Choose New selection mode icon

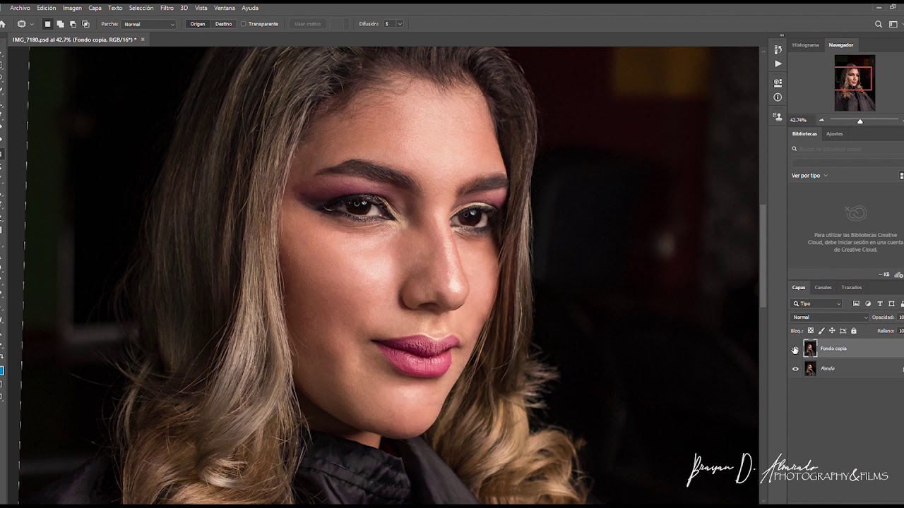tap(48, 24)
